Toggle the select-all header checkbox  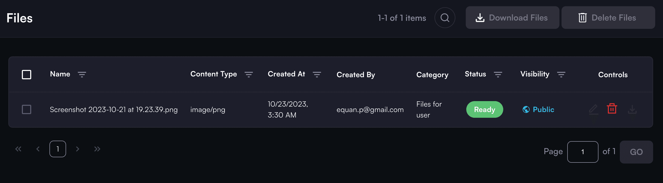tap(27, 75)
